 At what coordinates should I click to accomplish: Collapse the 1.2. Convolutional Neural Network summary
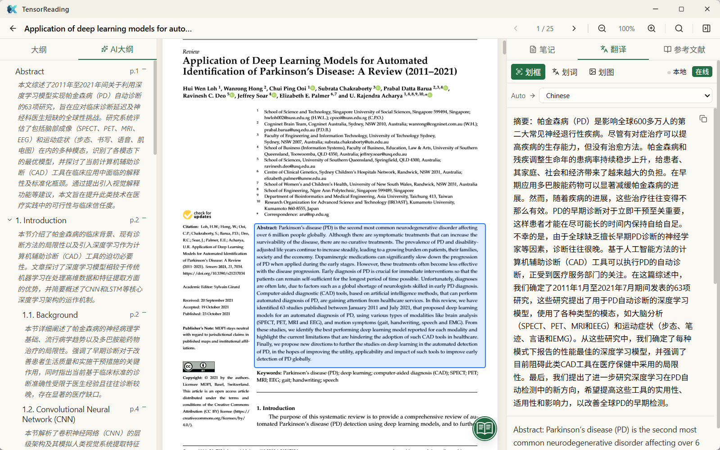(x=145, y=408)
